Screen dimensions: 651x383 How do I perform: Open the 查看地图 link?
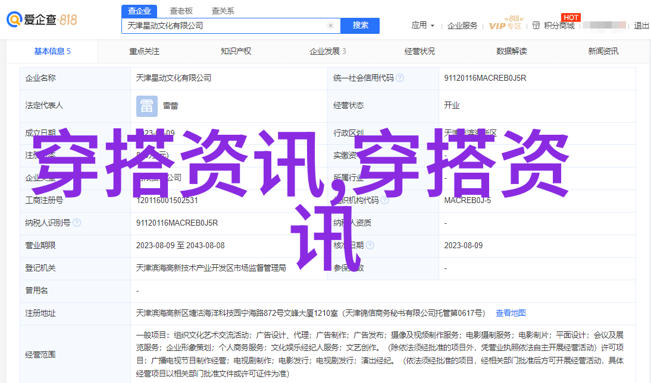511,313
